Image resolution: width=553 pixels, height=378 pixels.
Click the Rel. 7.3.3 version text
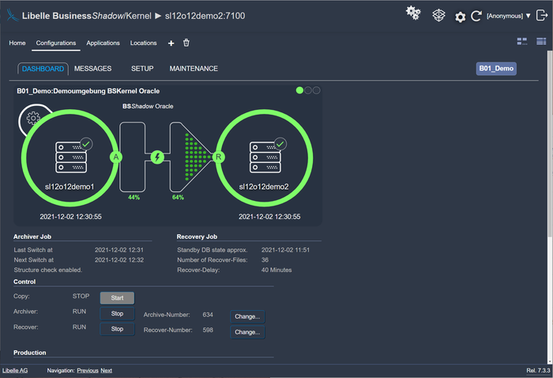538,370
